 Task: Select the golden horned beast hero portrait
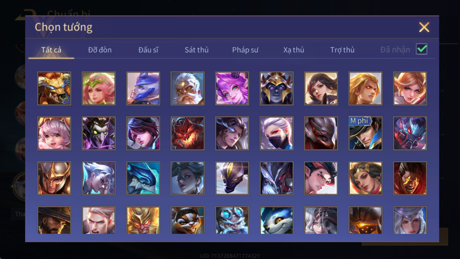click(54, 88)
